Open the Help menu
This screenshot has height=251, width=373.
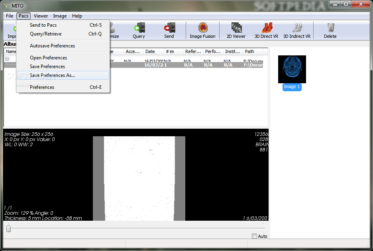point(77,16)
